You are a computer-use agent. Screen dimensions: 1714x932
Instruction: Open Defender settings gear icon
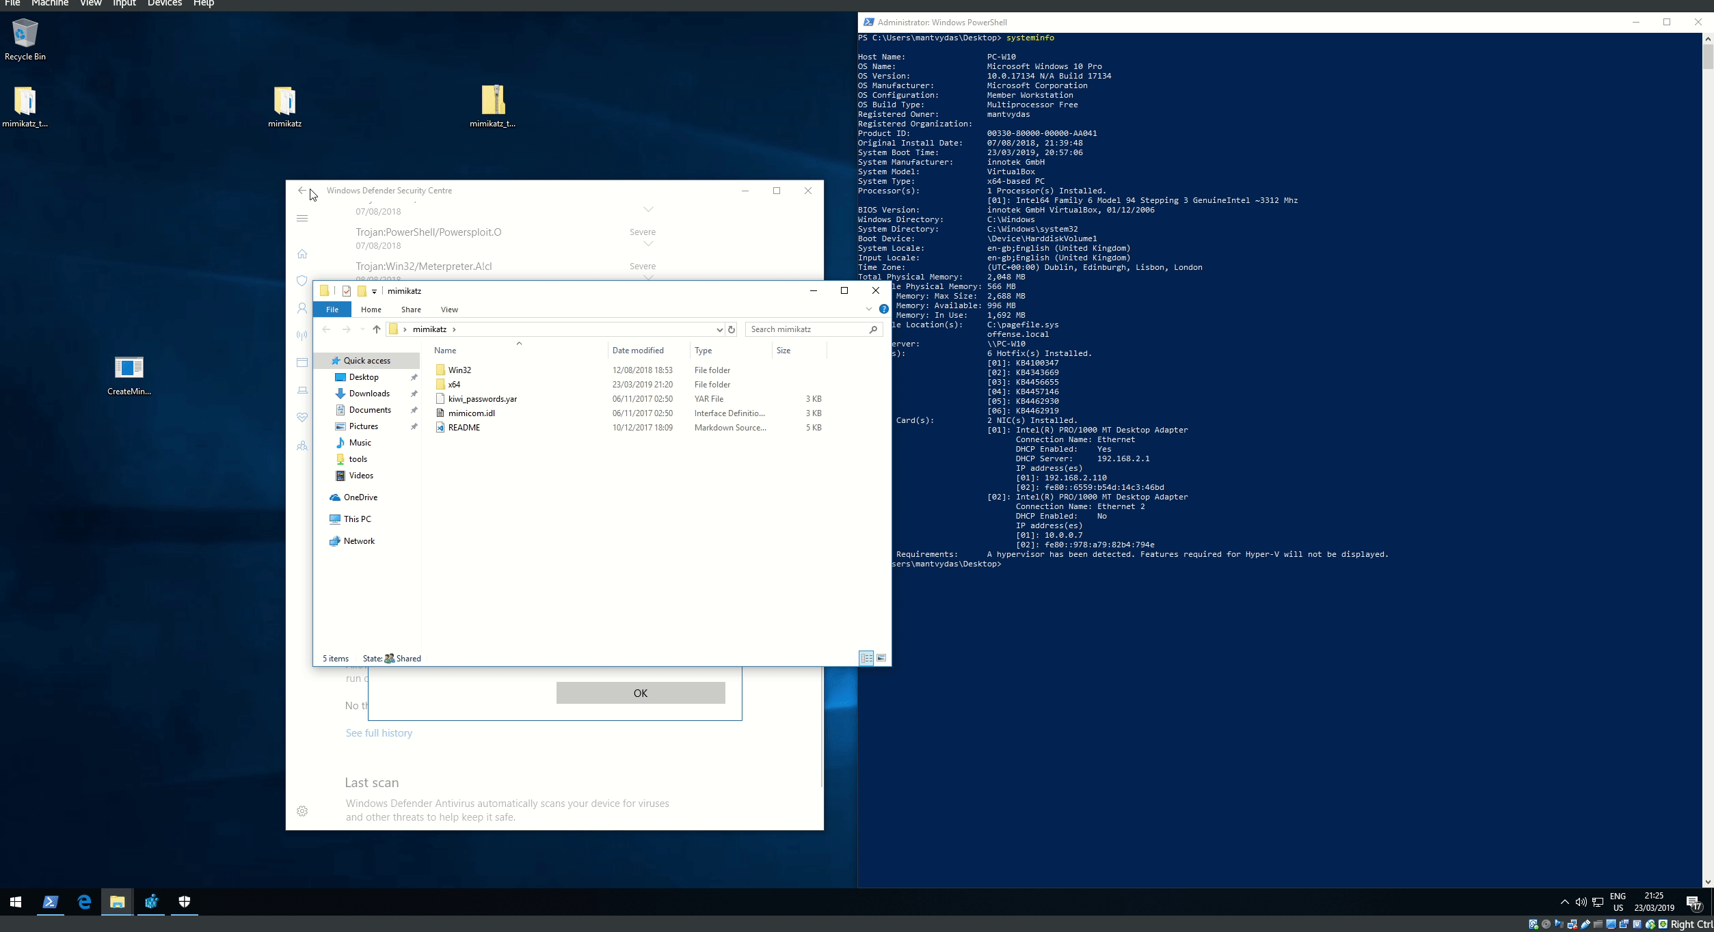pos(302,811)
